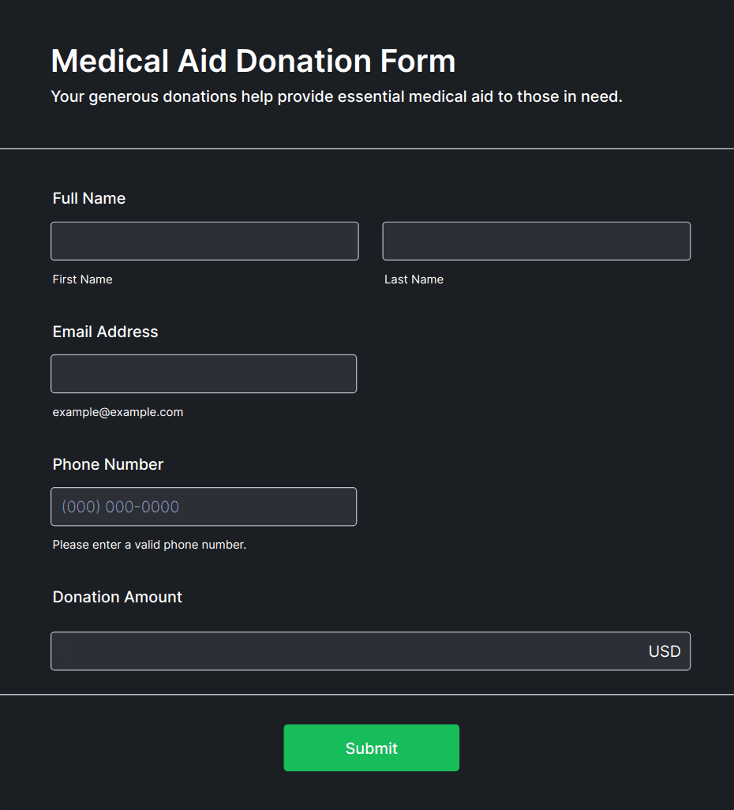The width and height of the screenshot is (734, 810).
Task: Click the generous donations subtitle text
Action: point(337,97)
